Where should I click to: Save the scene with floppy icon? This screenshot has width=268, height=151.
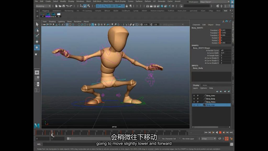click(x=64, y=6)
